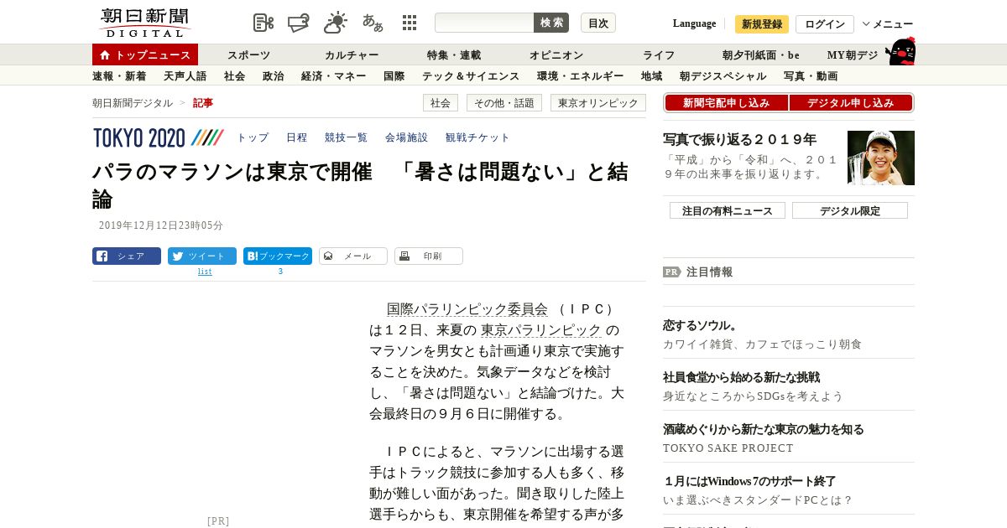Click the bookmark count 3 link

click(x=280, y=272)
